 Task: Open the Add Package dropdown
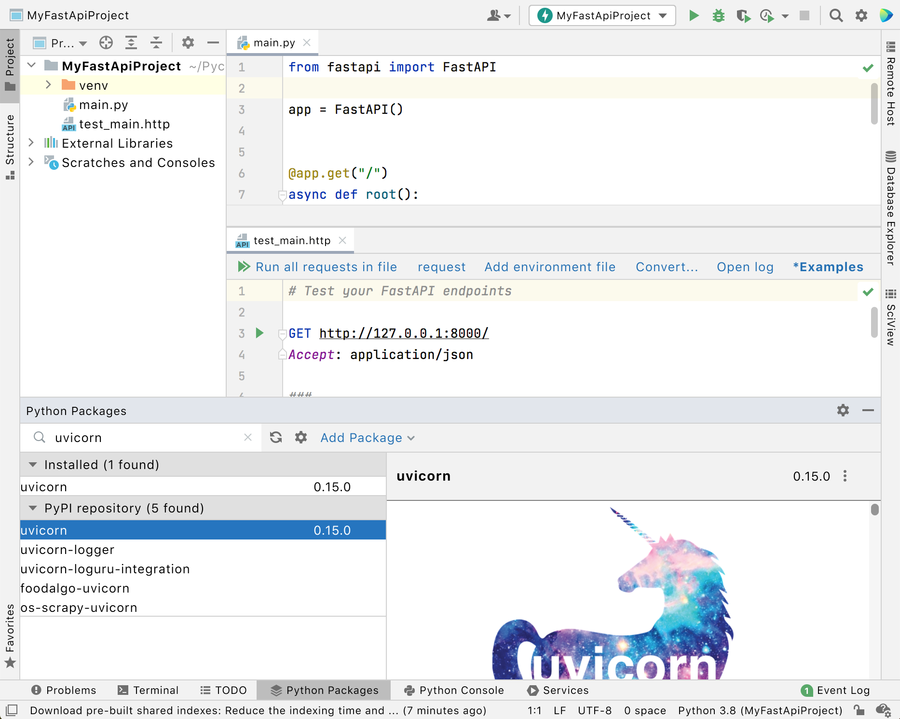pyautogui.click(x=368, y=437)
